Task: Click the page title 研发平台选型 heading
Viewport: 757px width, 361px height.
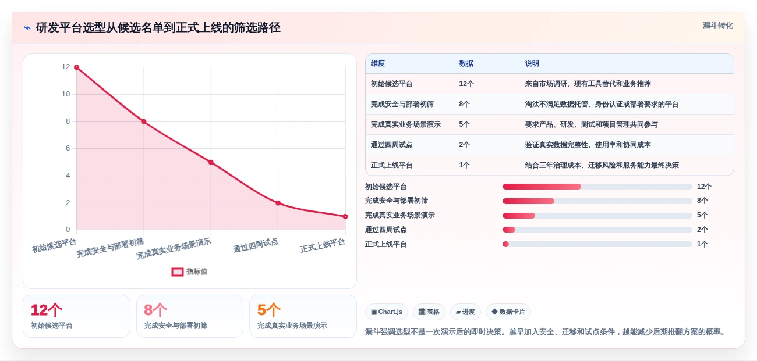Action: tap(158, 27)
